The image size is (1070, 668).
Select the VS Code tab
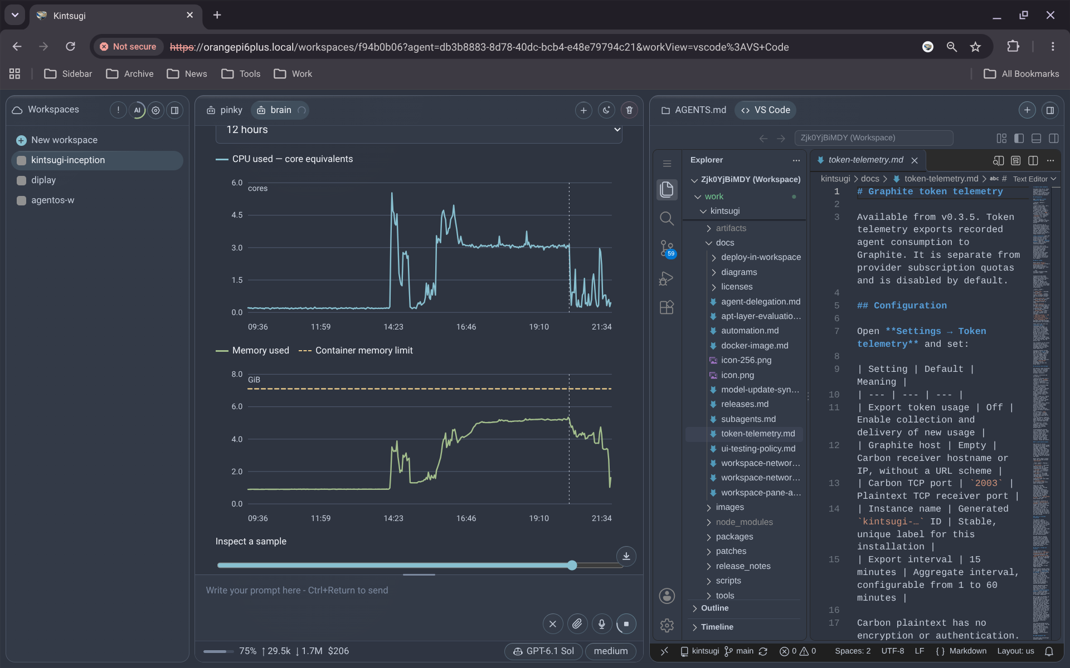765,110
